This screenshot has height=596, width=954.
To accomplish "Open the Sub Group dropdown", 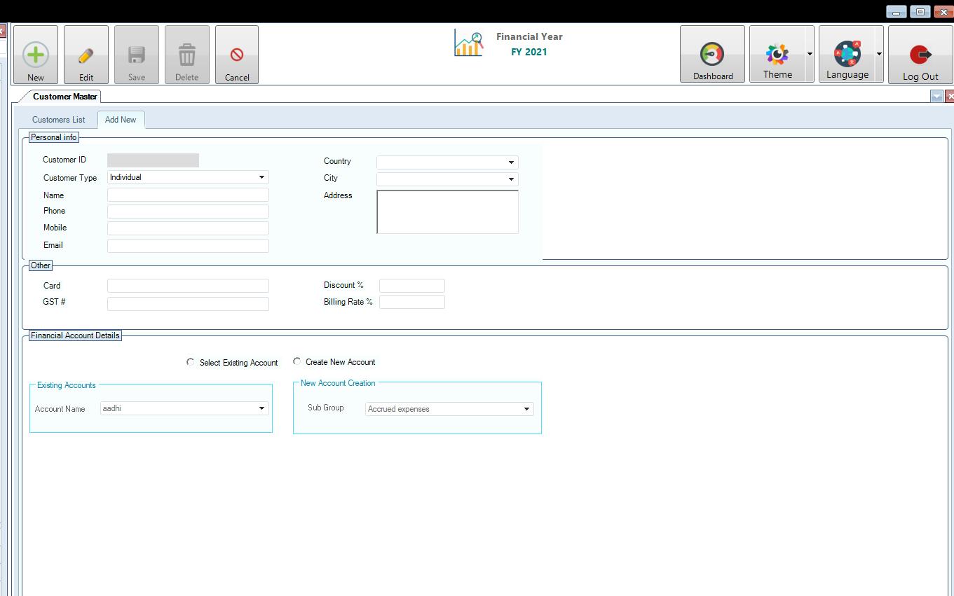I will (x=526, y=409).
